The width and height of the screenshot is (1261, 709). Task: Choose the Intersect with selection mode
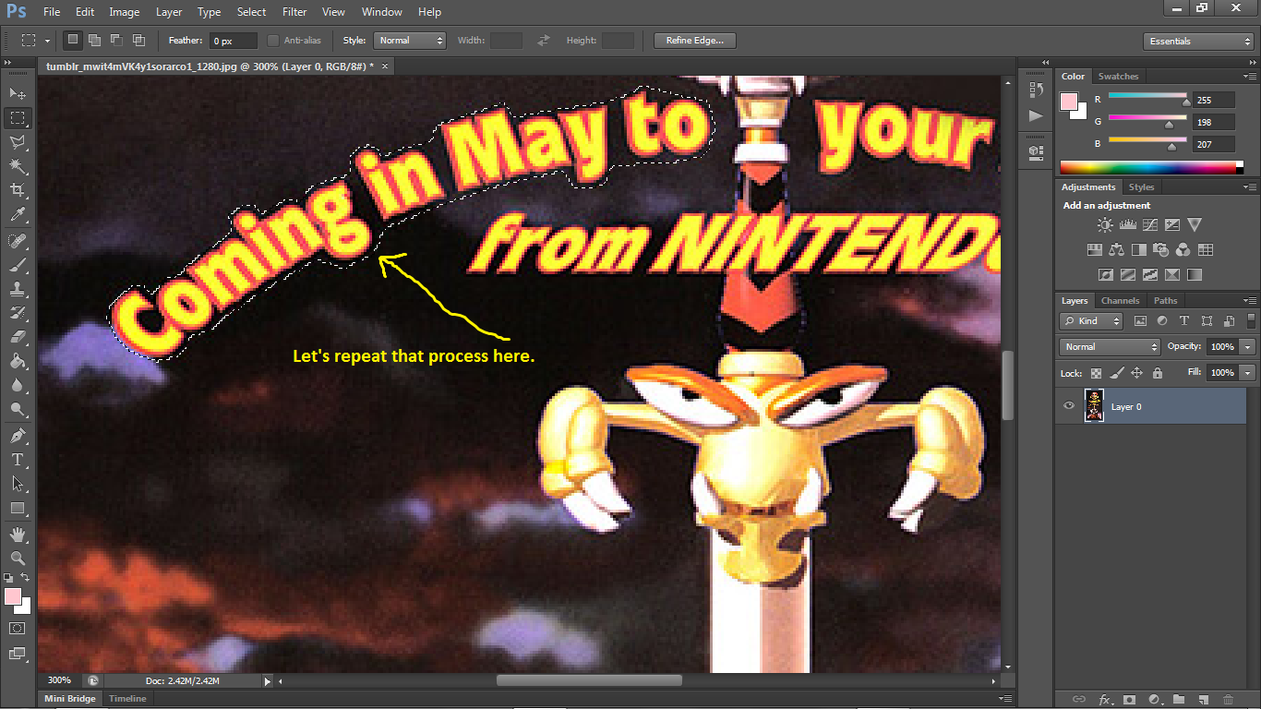(138, 40)
